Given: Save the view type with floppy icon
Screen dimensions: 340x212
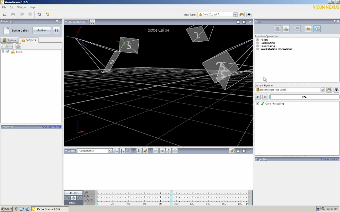Looking at the screenshot, I should 242,15.
